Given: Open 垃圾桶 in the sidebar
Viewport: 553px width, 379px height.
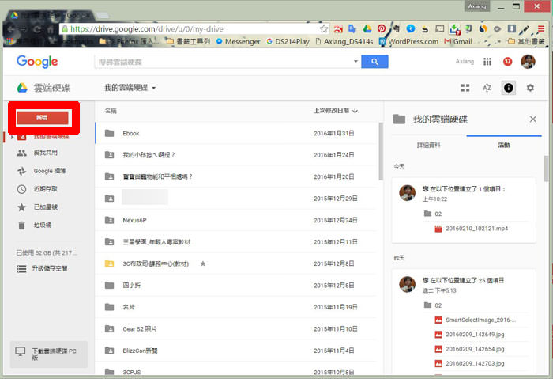Looking at the screenshot, I should tap(44, 225).
